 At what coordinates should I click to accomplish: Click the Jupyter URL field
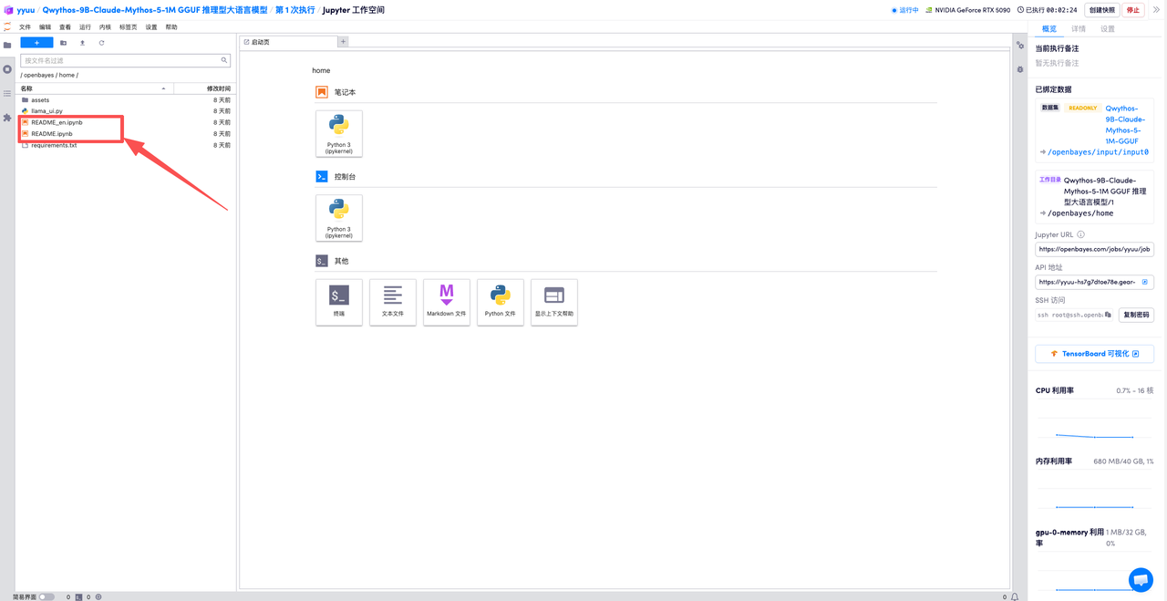click(x=1095, y=249)
